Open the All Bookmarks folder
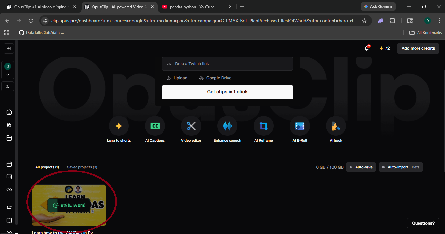Viewport: 445px width, 234px height. click(x=425, y=33)
